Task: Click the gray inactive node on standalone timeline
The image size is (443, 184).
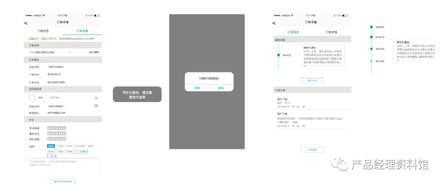Action: click(x=372, y=61)
